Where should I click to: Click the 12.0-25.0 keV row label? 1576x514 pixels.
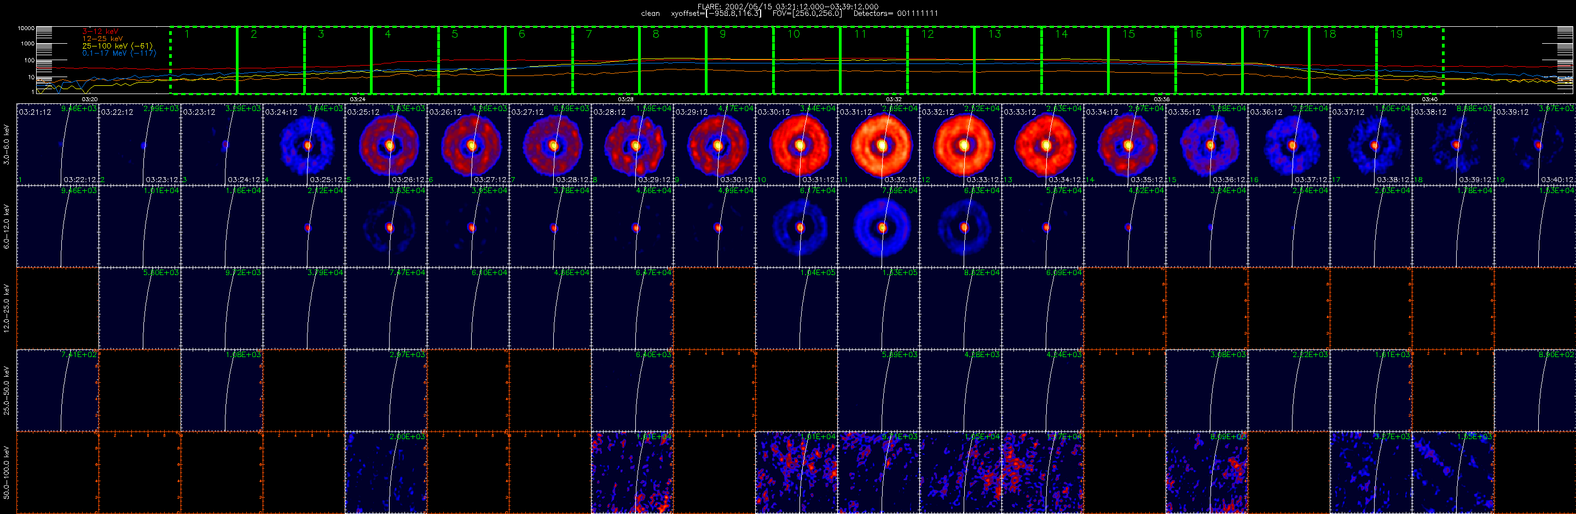(7, 308)
